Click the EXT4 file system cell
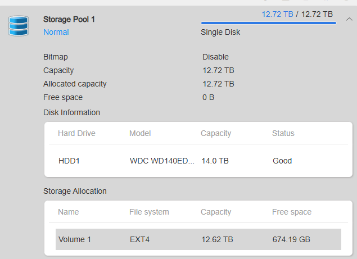 [140, 239]
